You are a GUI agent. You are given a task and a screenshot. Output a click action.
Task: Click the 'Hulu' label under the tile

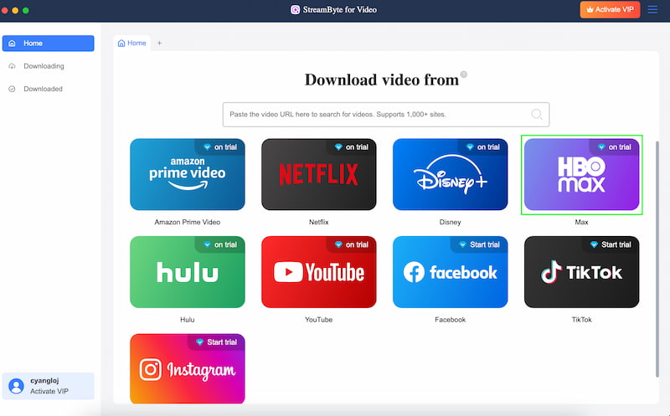187,320
